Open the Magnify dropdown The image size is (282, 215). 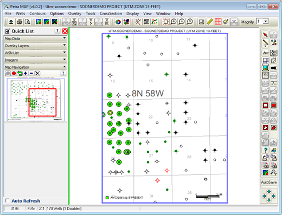click(x=266, y=21)
